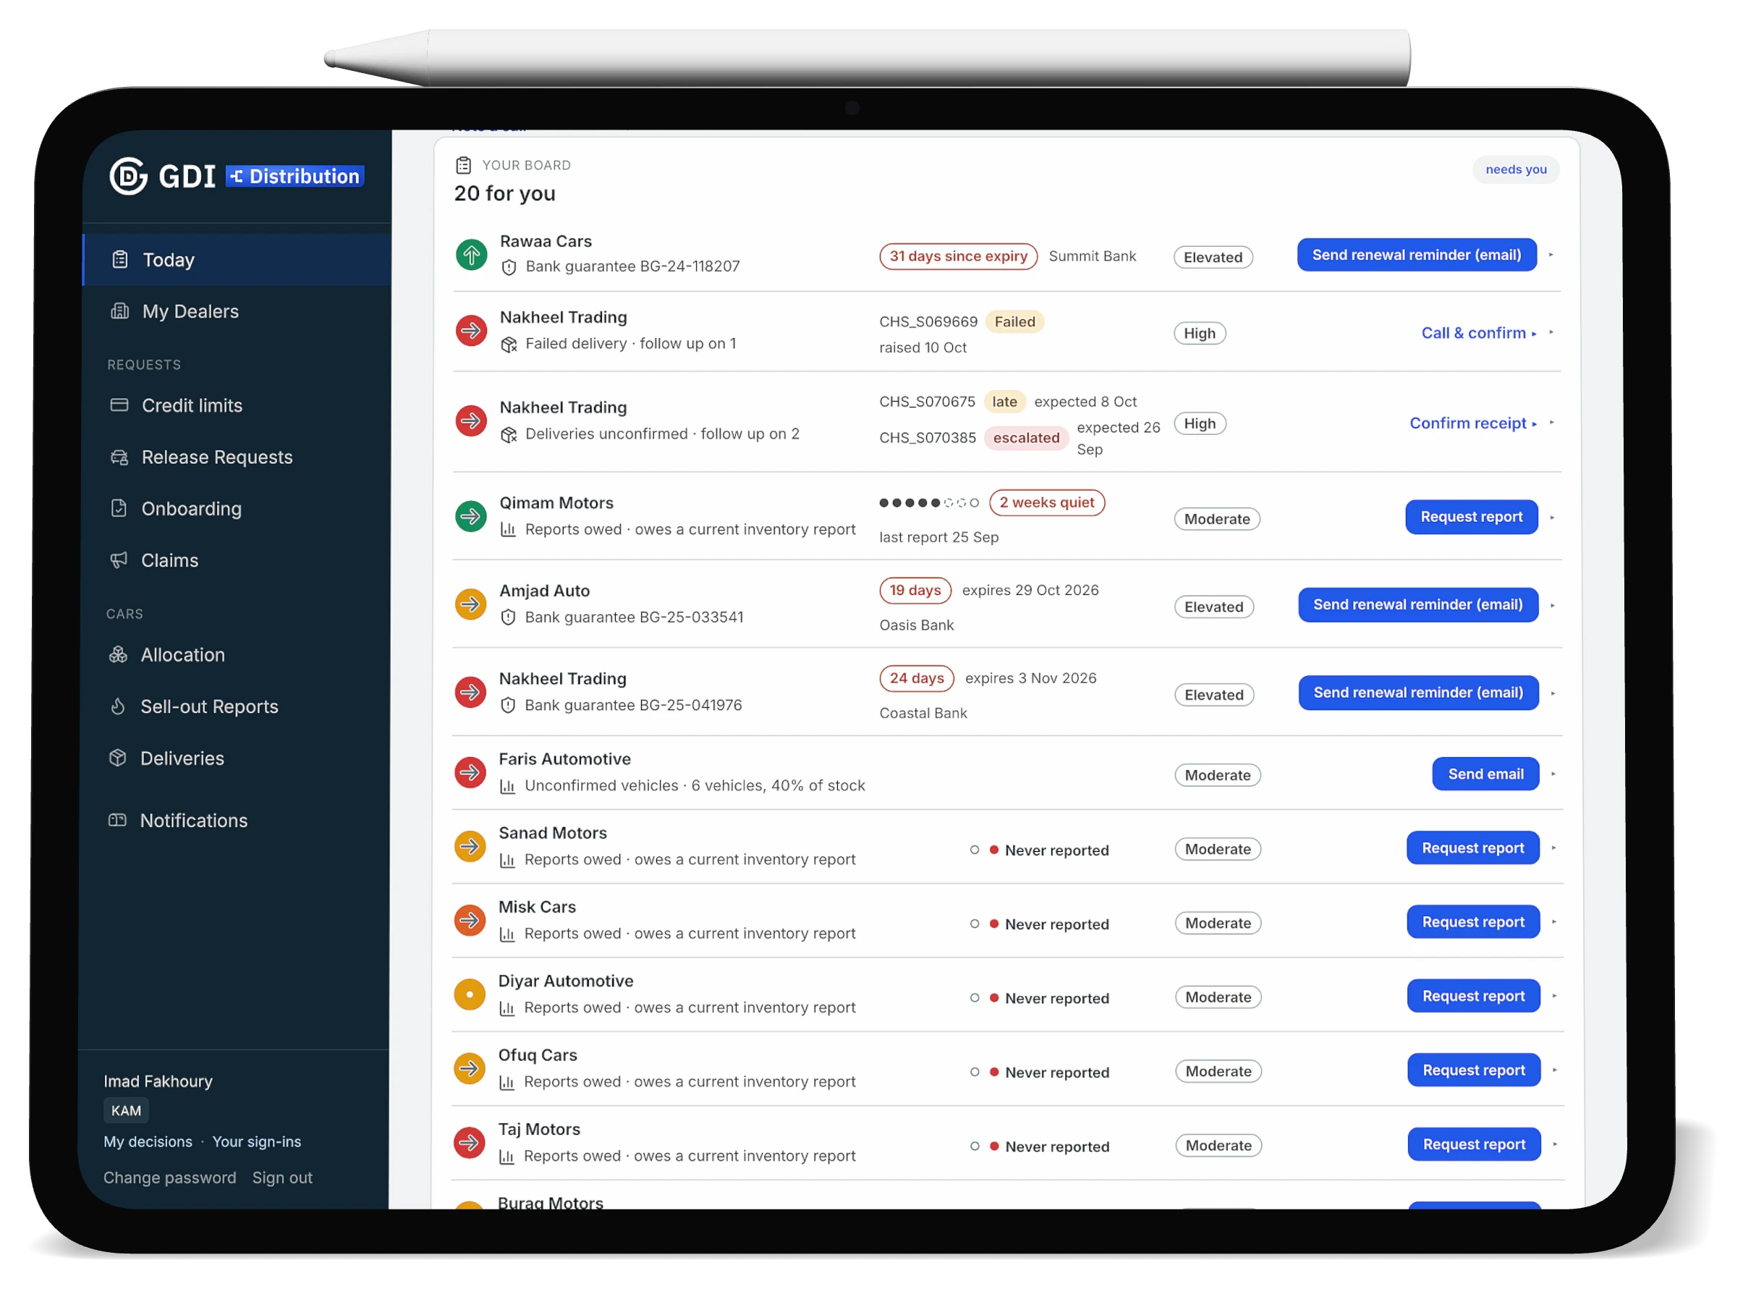Click the 31 days since expiry tag
Viewport: 1743px width, 1289px height.
[958, 256]
